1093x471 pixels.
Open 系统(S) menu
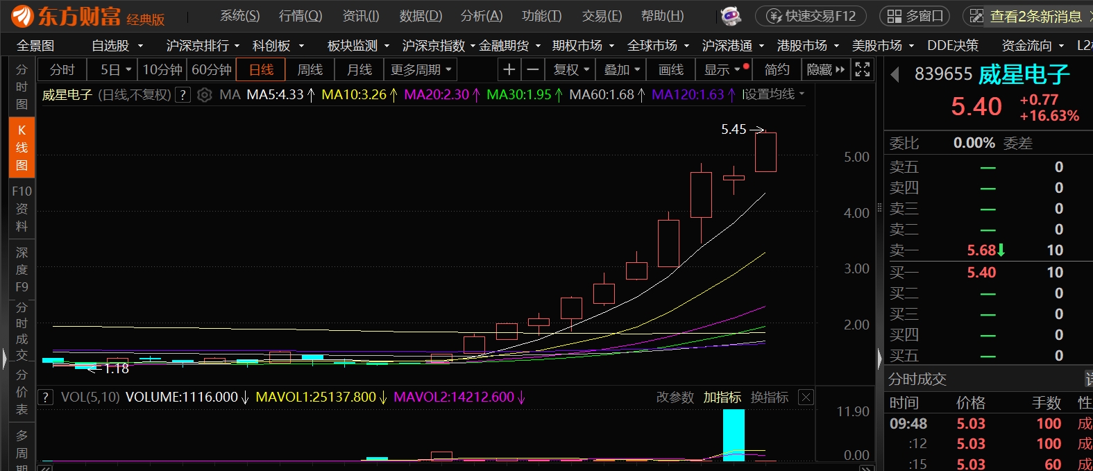(239, 16)
